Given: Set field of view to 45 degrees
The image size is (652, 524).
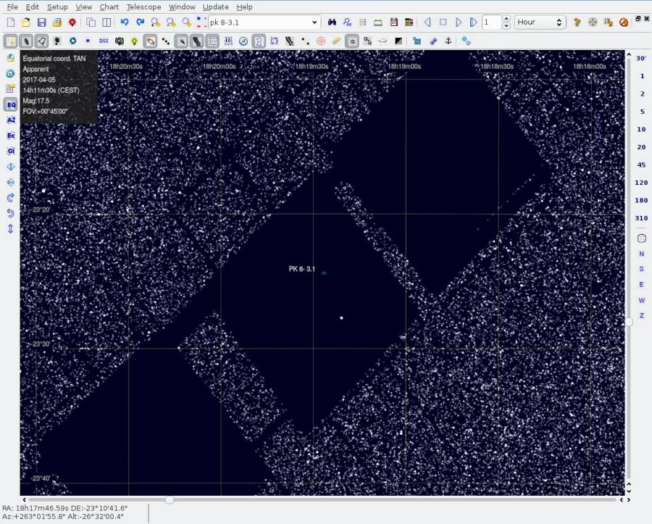Looking at the screenshot, I should tap(641, 165).
